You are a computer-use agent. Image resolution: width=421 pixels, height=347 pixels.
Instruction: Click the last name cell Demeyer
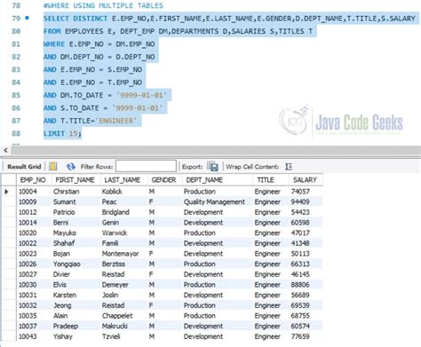[115, 285]
